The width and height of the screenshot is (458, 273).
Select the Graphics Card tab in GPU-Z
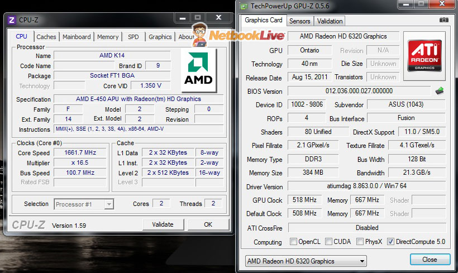264,20
